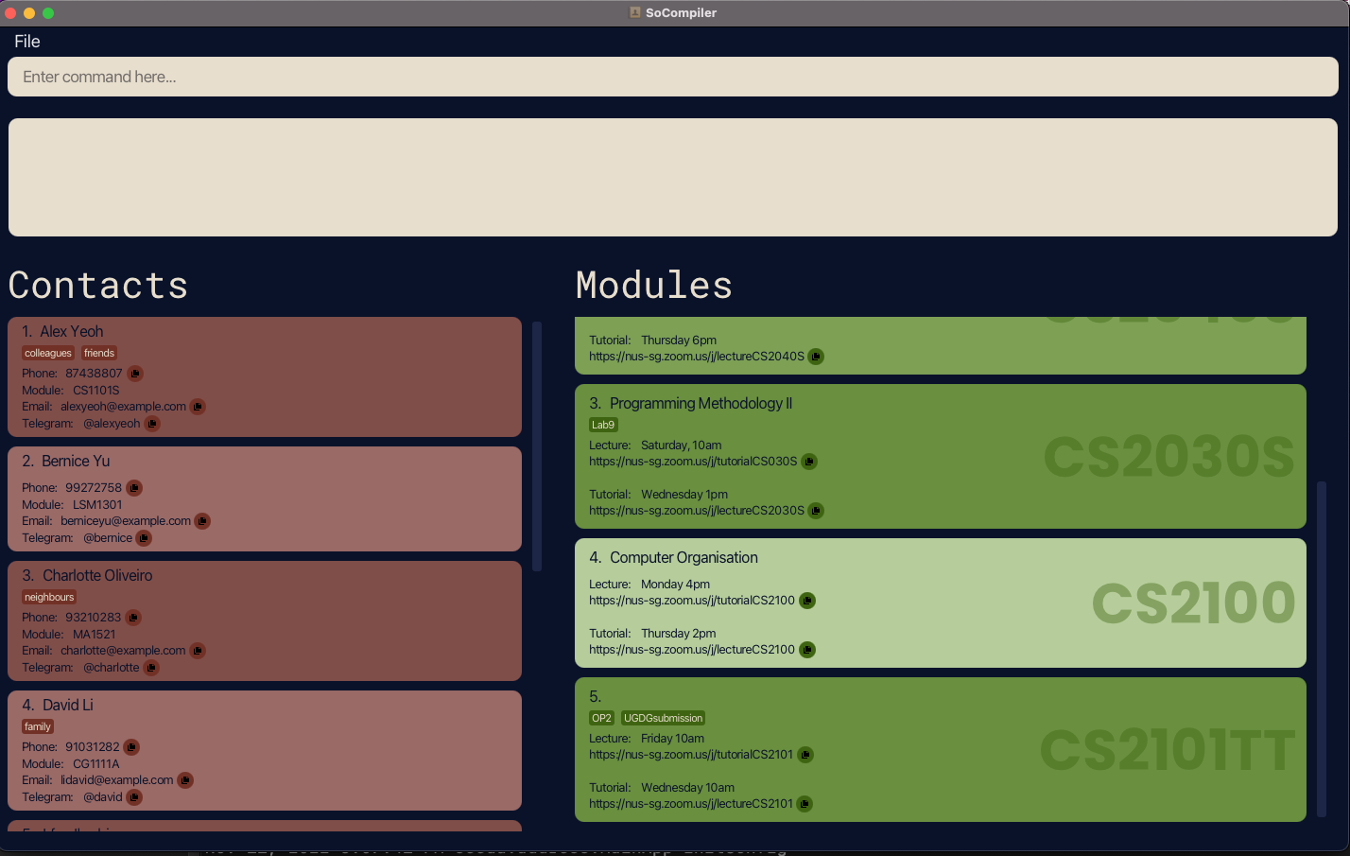Click the 'family' tag on David Li
This screenshot has height=856, width=1350.
coord(38,726)
